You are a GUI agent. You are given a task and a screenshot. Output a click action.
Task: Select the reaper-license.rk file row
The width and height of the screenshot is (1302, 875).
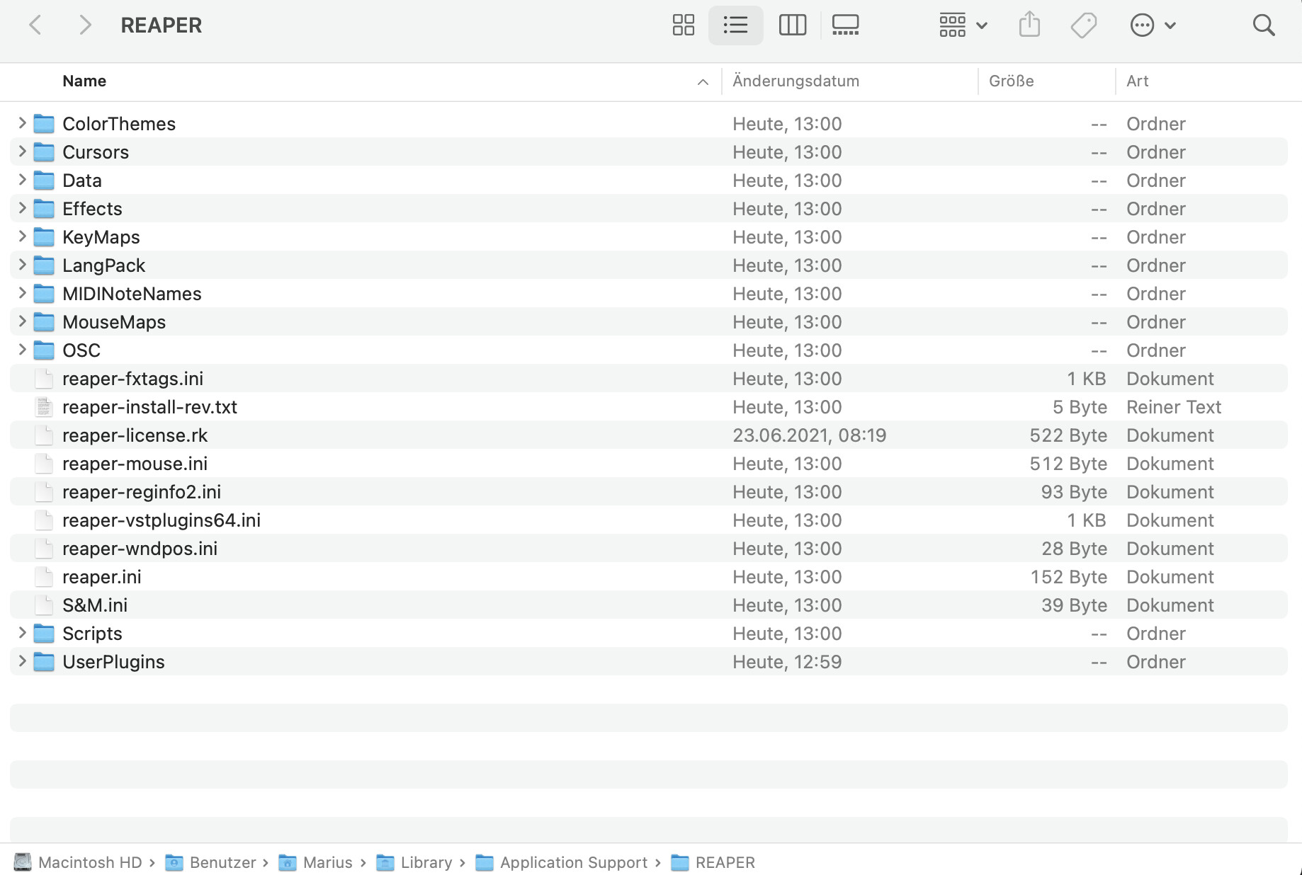click(649, 435)
